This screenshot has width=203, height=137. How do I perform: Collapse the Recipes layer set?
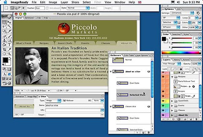click(172, 77)
